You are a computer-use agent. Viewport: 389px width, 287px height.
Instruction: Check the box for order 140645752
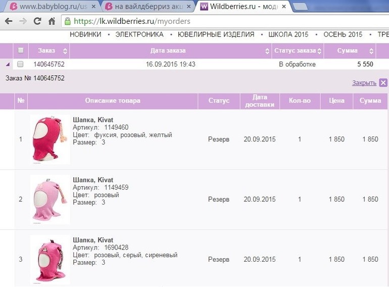coord(21,64)
